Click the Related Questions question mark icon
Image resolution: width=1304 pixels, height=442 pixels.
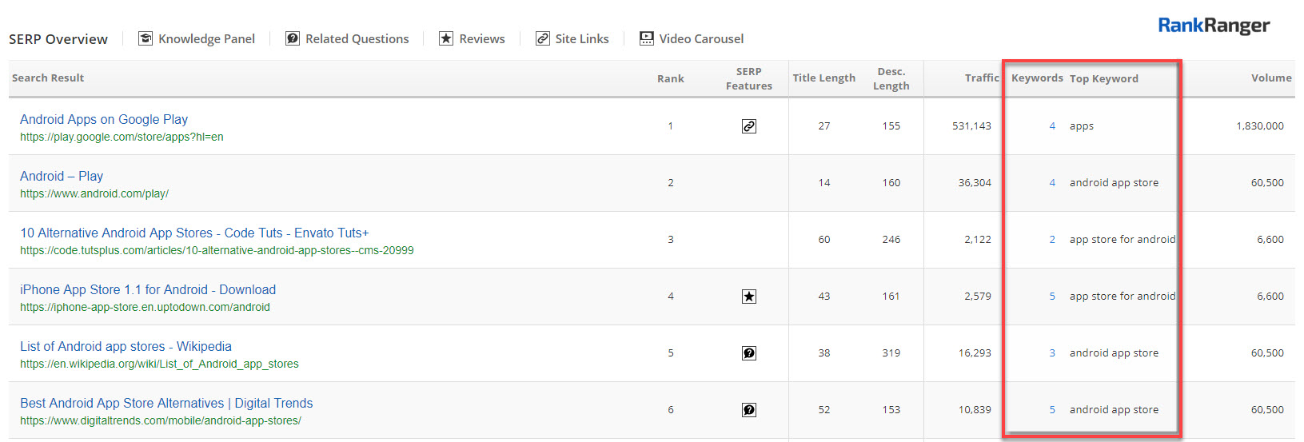293,38
